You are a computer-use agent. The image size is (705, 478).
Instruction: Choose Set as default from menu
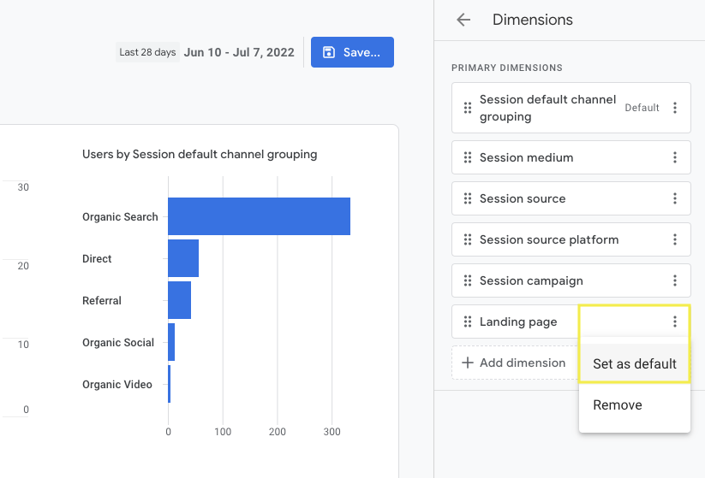point(635,363)
